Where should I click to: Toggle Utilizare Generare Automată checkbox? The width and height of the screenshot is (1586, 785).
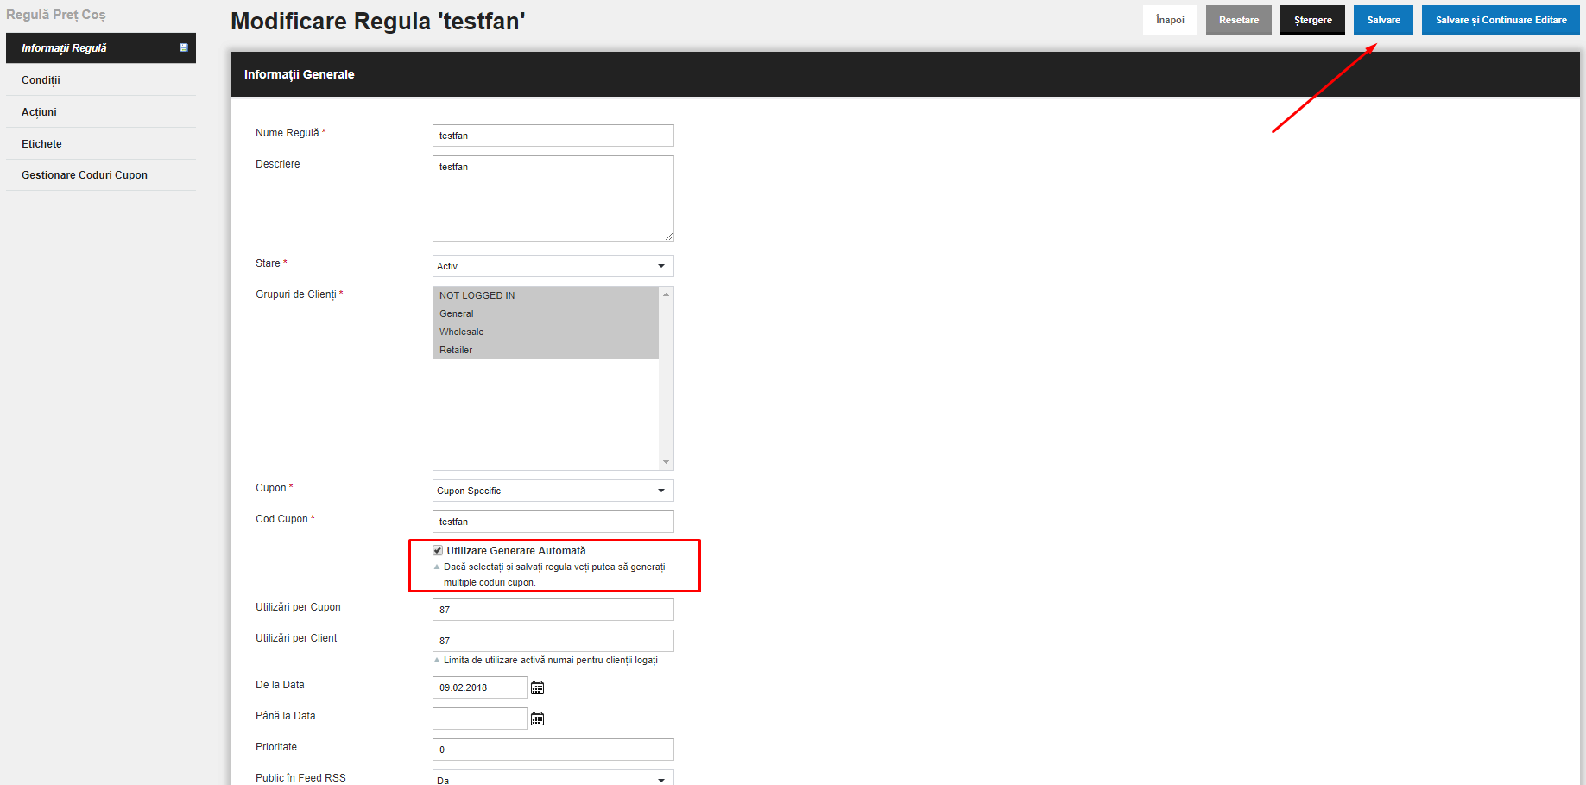(x=438, y=550)
